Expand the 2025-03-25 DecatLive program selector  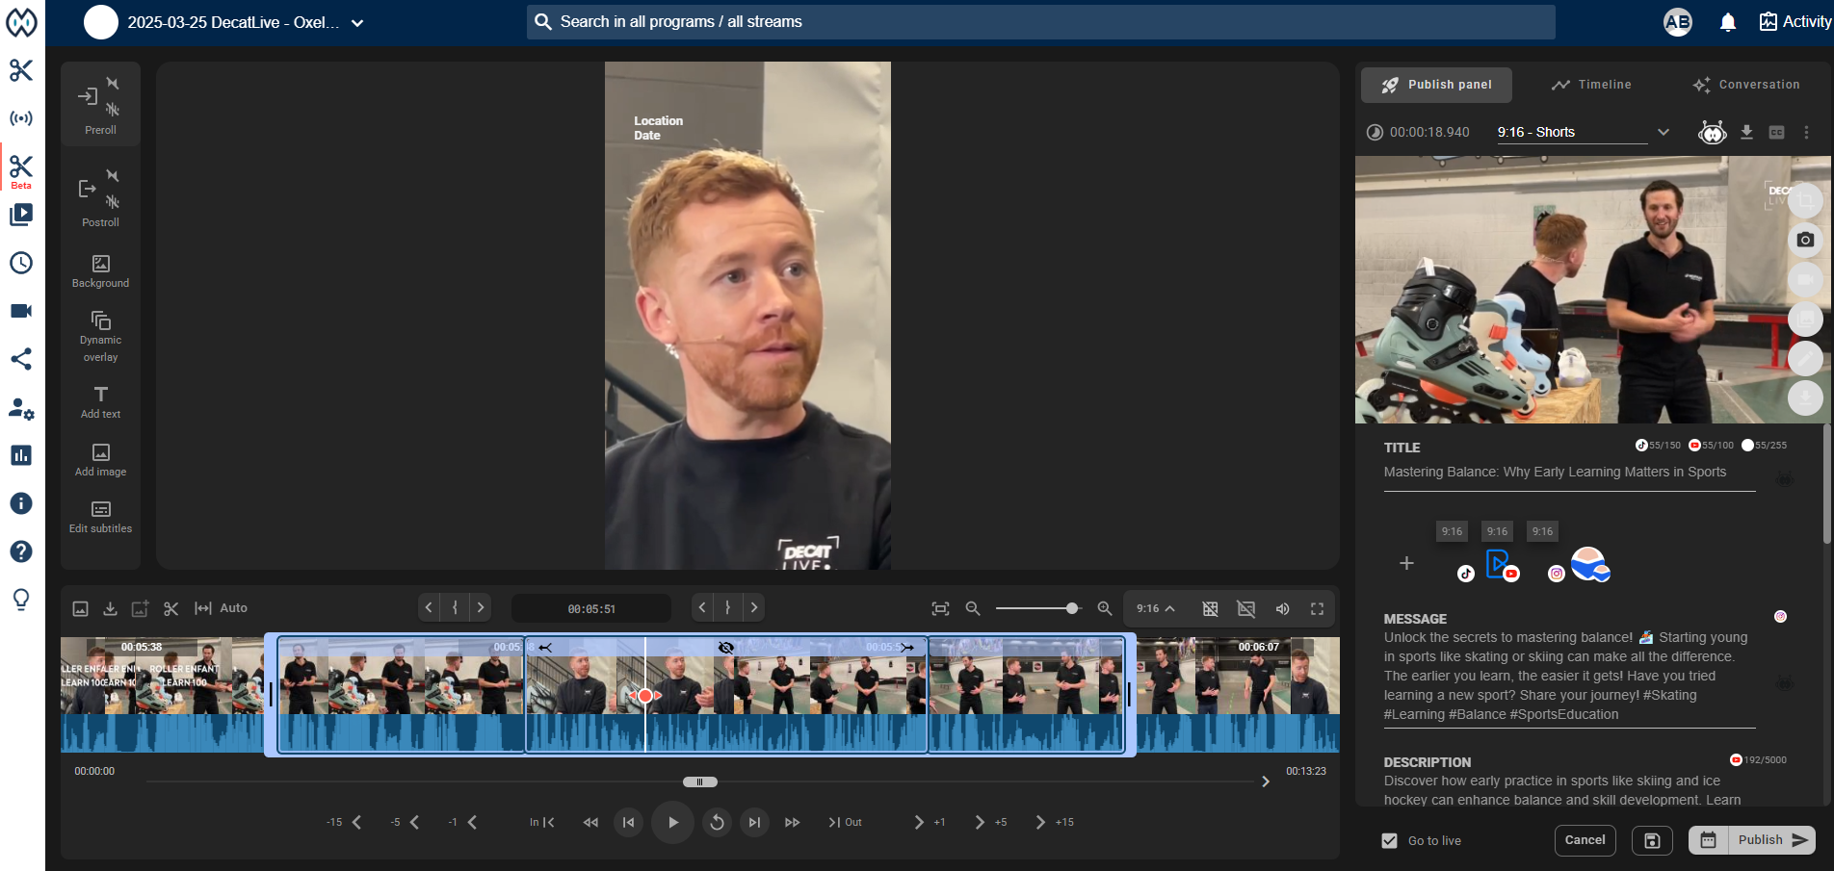(x=357, y=21)
